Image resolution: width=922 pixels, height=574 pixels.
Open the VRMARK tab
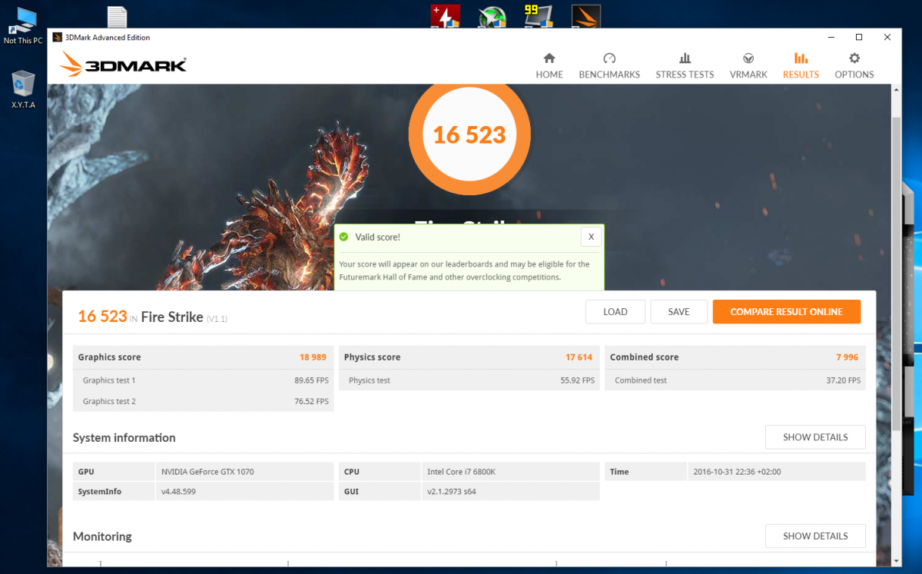pyautogui.click(x=748, y=66)
